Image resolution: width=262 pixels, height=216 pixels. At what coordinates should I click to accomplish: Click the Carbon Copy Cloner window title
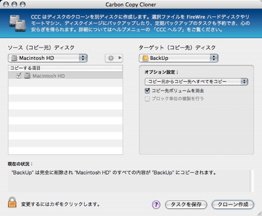point(131,4)
